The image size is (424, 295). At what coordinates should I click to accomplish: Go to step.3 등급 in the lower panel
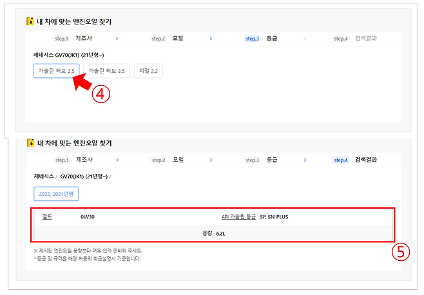261,160
